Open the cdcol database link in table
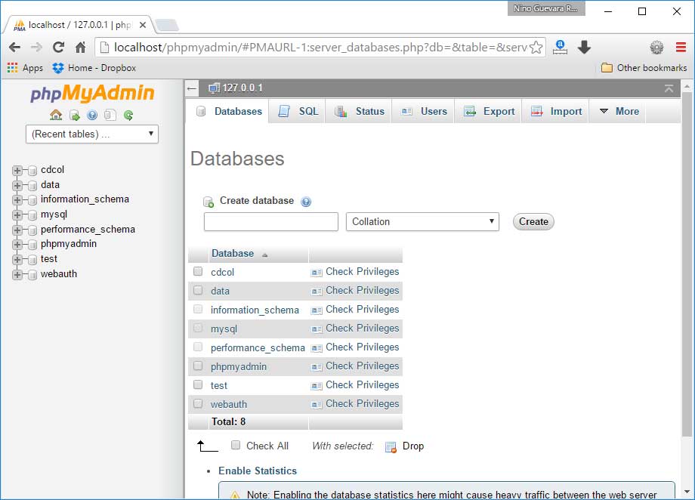695x500 pixels. click(x=223, y=272)
